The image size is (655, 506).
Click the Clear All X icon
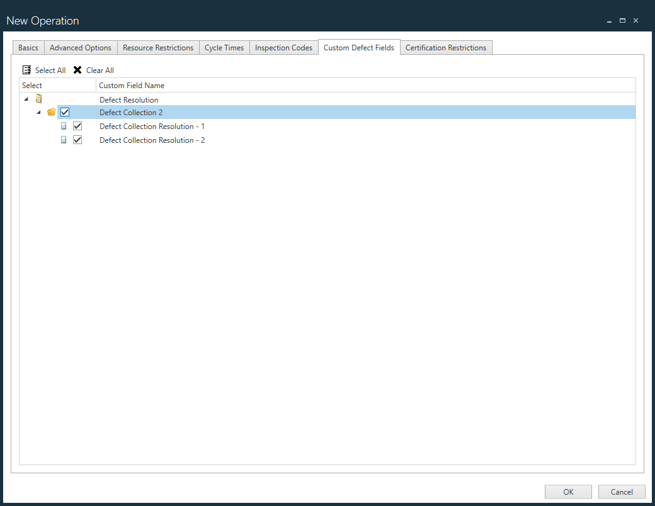pyautogui.click(x=78, y=70)
